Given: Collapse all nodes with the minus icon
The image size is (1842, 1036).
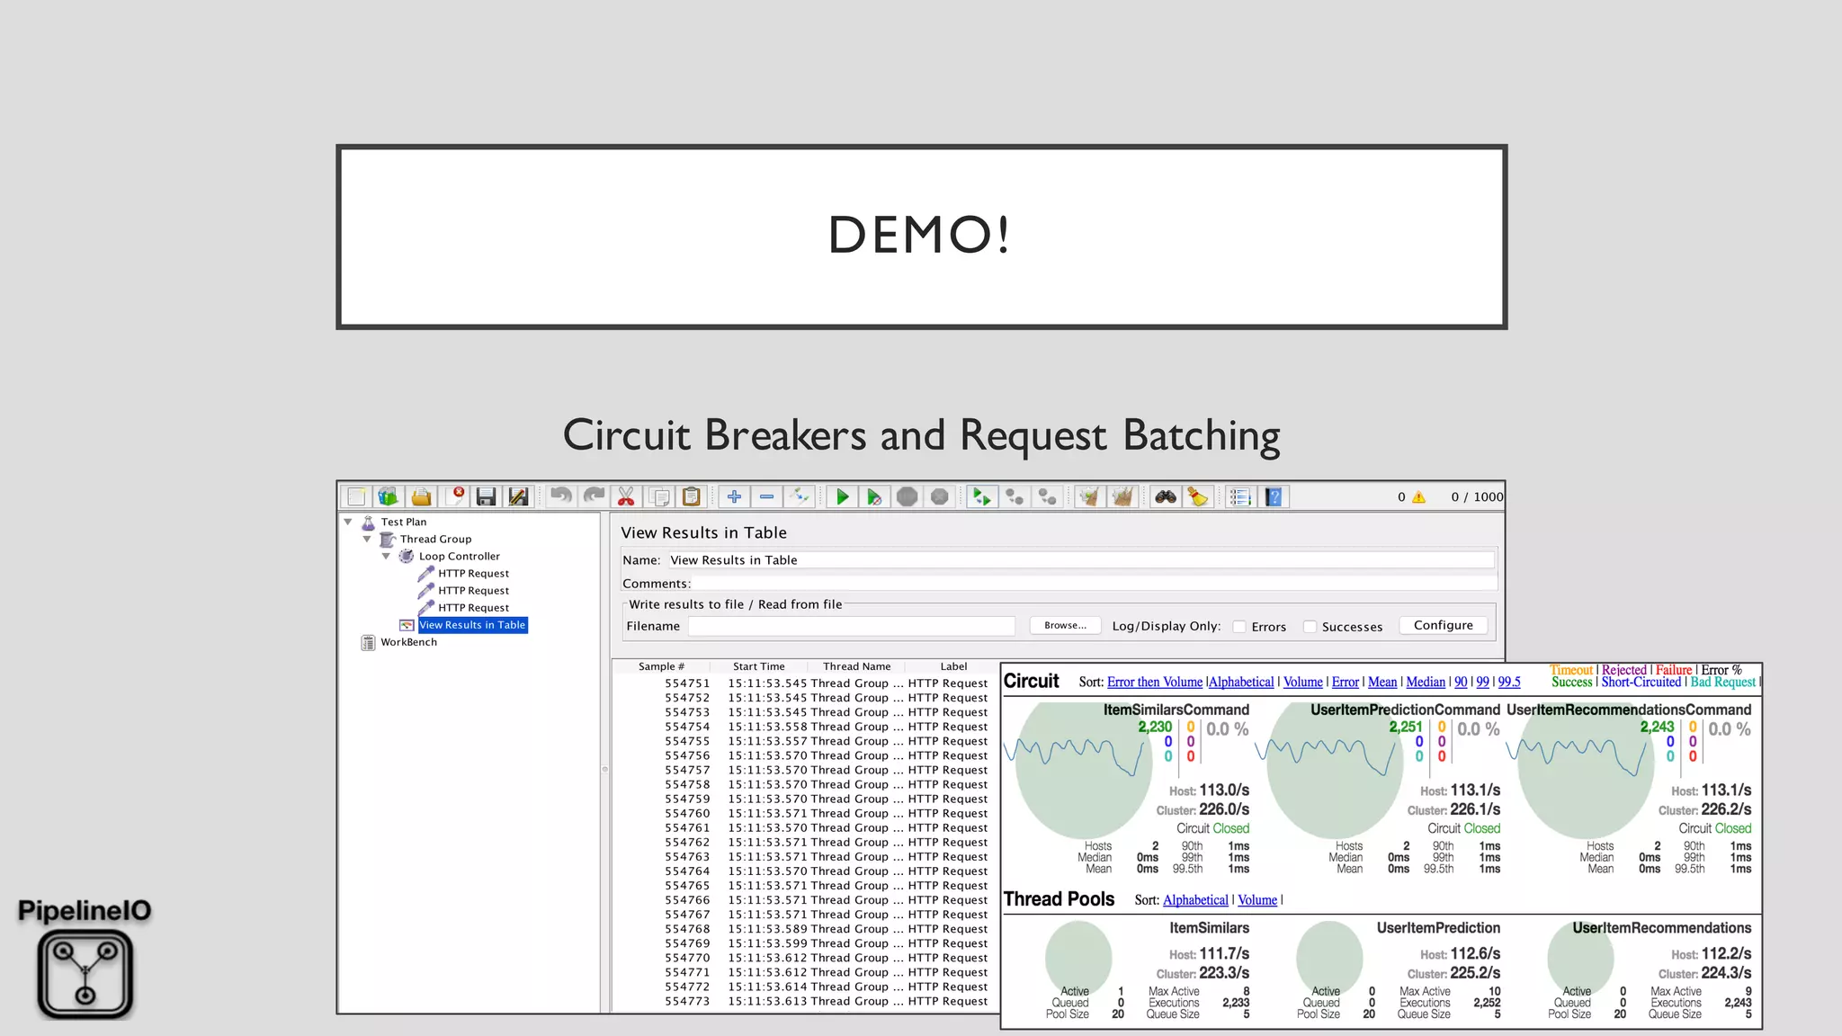Looking at the screenshot, I should click(x=766, y=496).
